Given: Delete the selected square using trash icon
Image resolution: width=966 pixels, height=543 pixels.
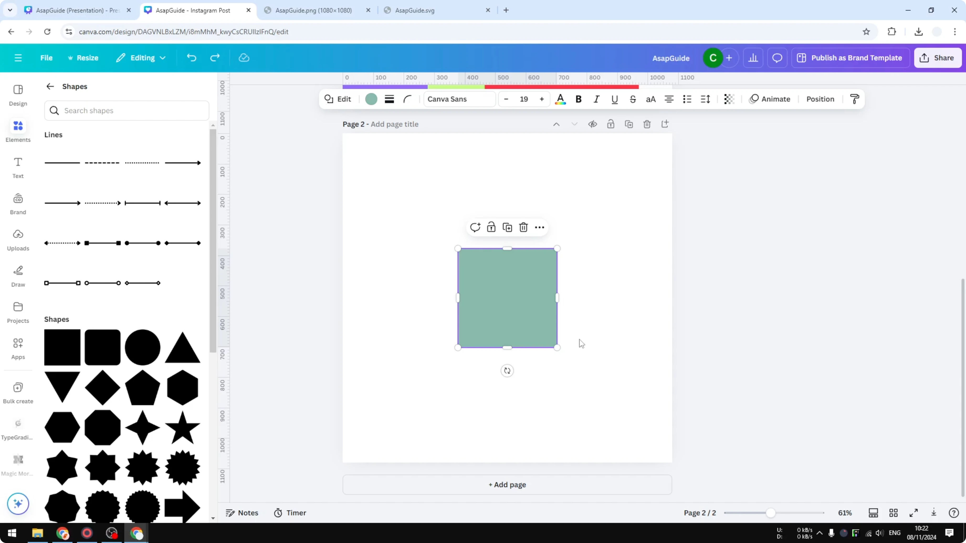Looking at the screenshot, I should (523, 227).
